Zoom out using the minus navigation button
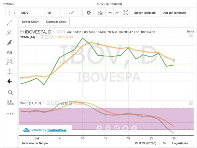197x148 pixels. (x=108, y=128)
